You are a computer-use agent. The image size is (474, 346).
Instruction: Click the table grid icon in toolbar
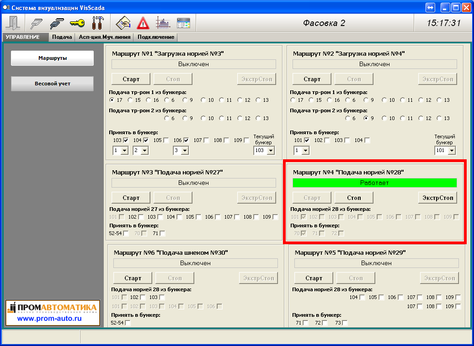coord(183,23)
